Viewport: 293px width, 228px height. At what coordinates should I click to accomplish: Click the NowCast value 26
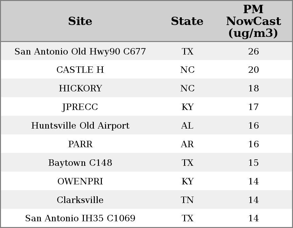[x=253, y=52]
